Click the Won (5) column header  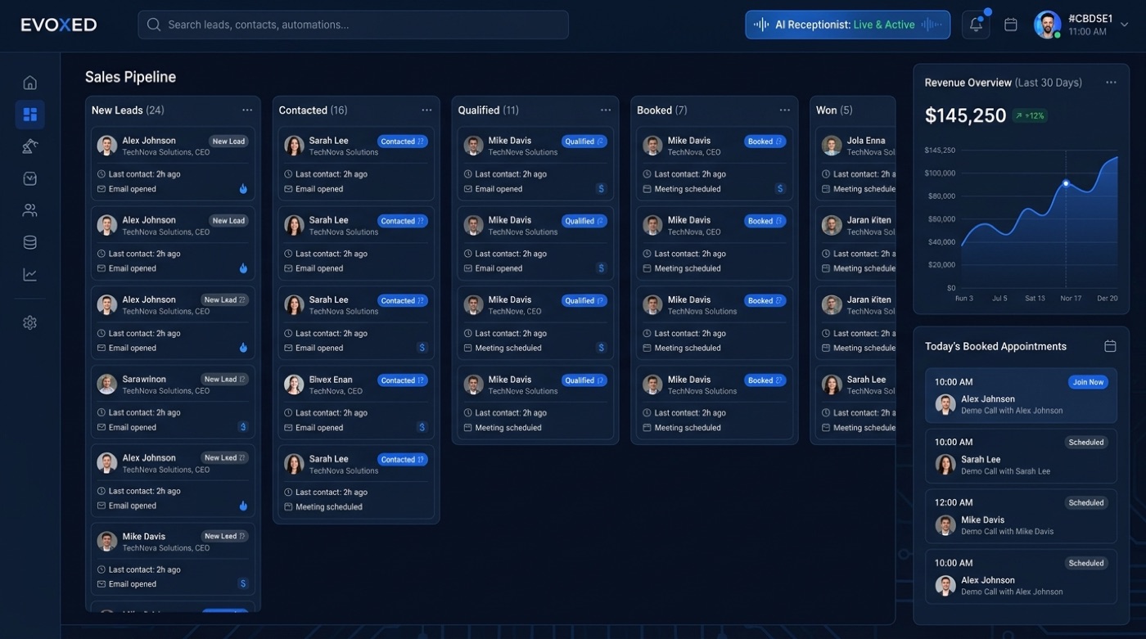[834, 110]
